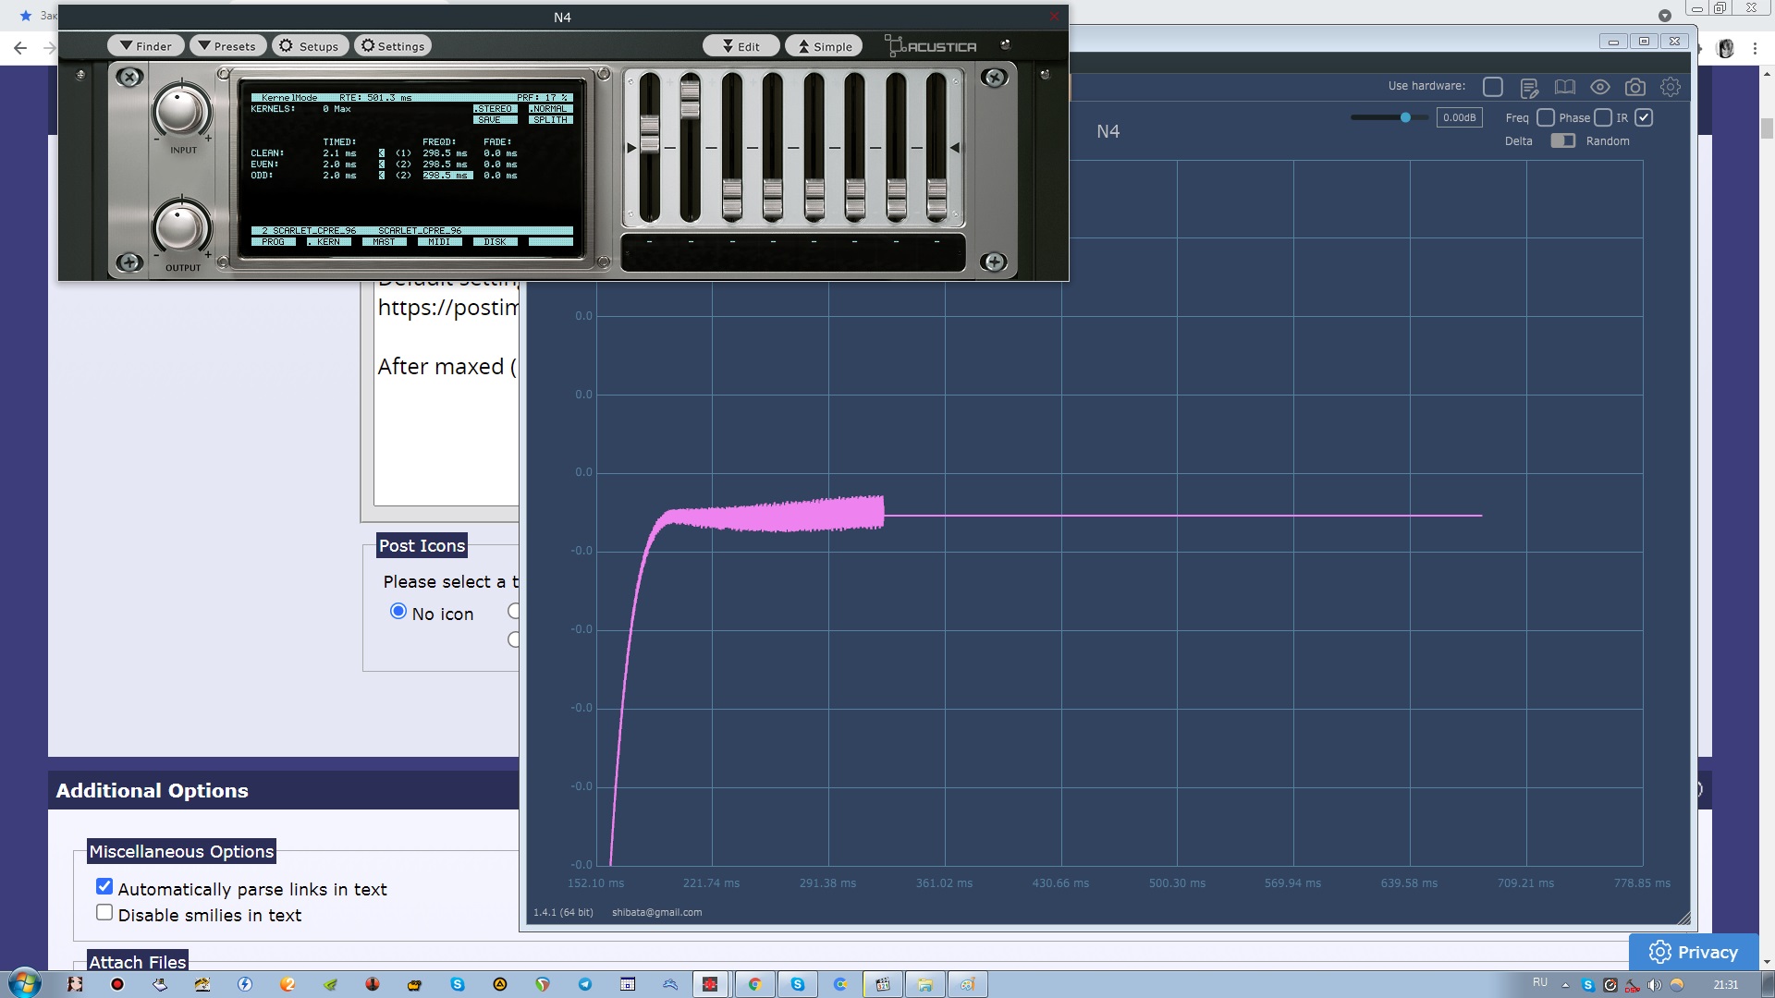The height and width of the screenshot is (998, 1775).
Task: Click the notes edit icon
Action: [x=1529, y=88]
